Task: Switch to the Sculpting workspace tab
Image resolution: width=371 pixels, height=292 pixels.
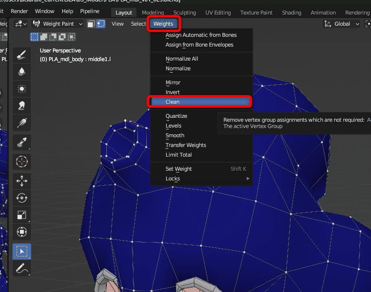Action: pos(185,13)
